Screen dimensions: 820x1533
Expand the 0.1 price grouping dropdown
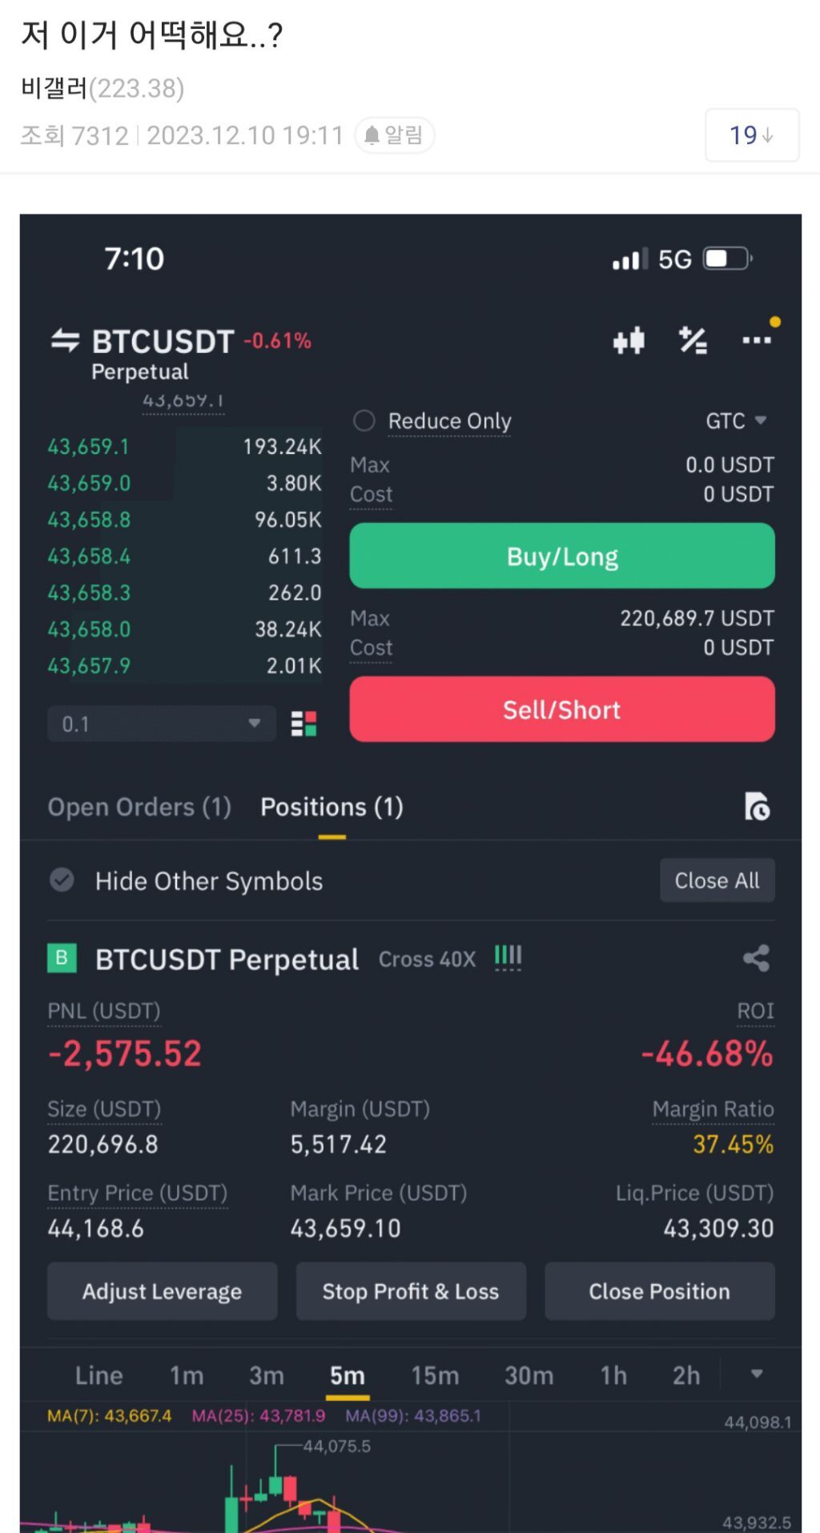point(162,724)
